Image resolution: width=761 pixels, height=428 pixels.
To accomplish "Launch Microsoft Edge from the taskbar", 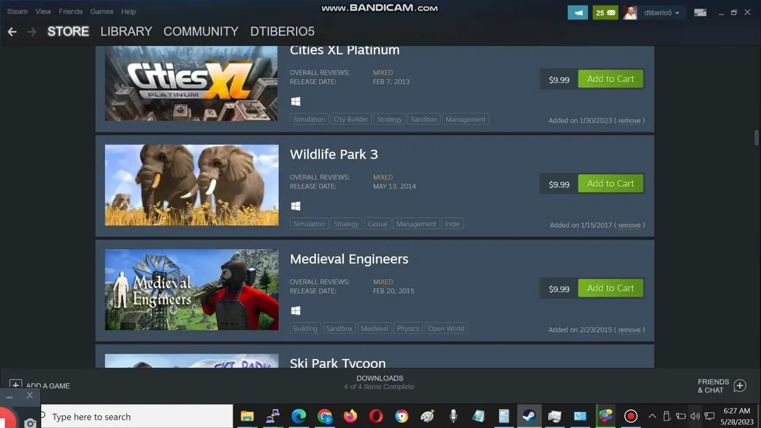I will [298, 416].
